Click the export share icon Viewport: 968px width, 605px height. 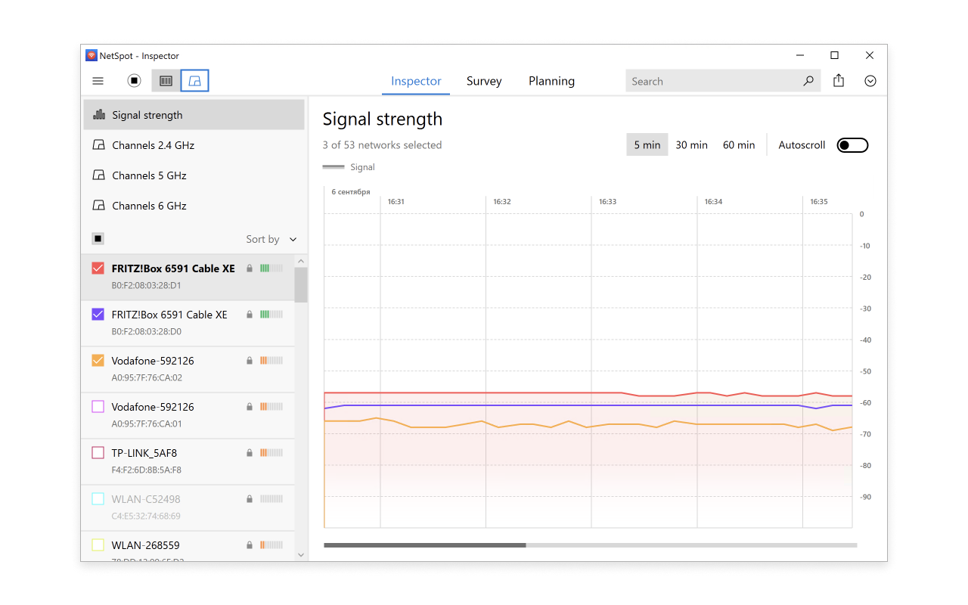point(839,81)
